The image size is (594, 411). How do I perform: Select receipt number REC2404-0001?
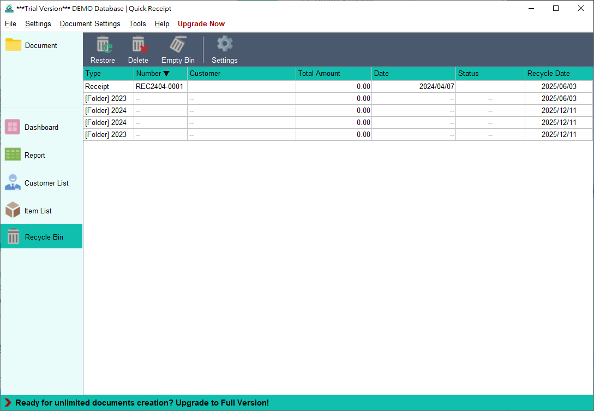(x=160, y=86)
